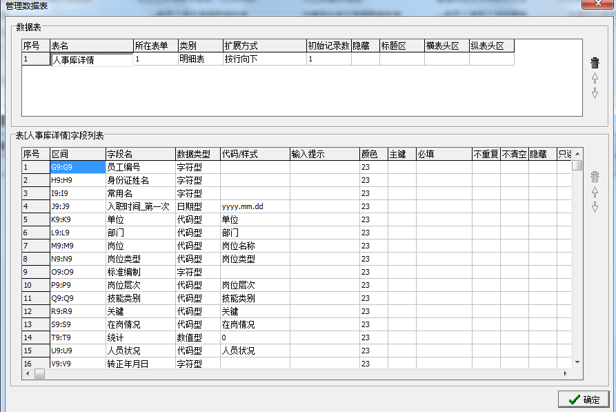Select the 常用名 field name cell
616x412 pixels.
(x=141, y=193)
